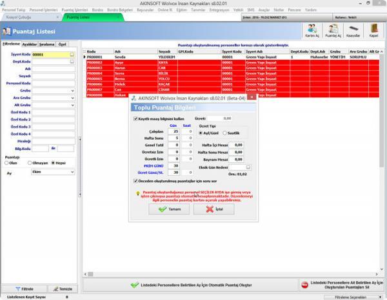
Task: Select the Hepsi puantaj option
Action: point(53,163)
